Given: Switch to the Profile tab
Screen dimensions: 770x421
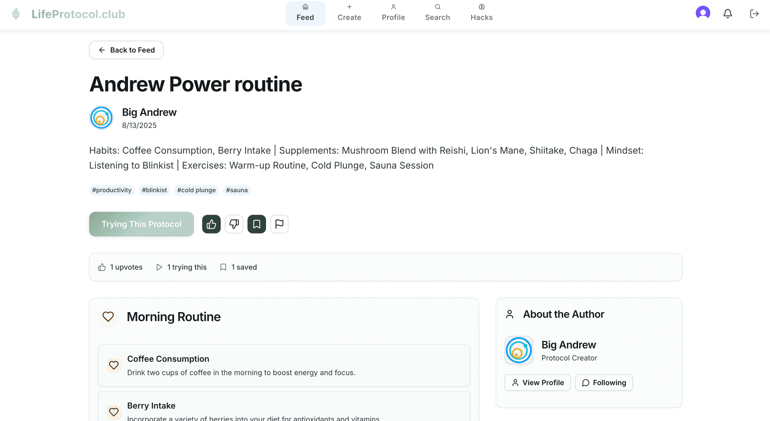Looking at the screenshot, I should [x=393, y=13].
